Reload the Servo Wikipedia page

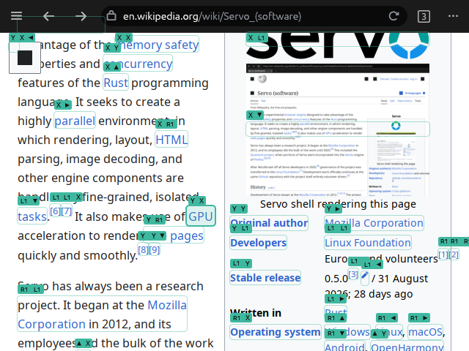[x=394, y=16]
